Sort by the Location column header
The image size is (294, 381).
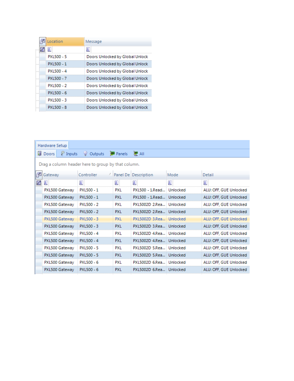(65, 41)
